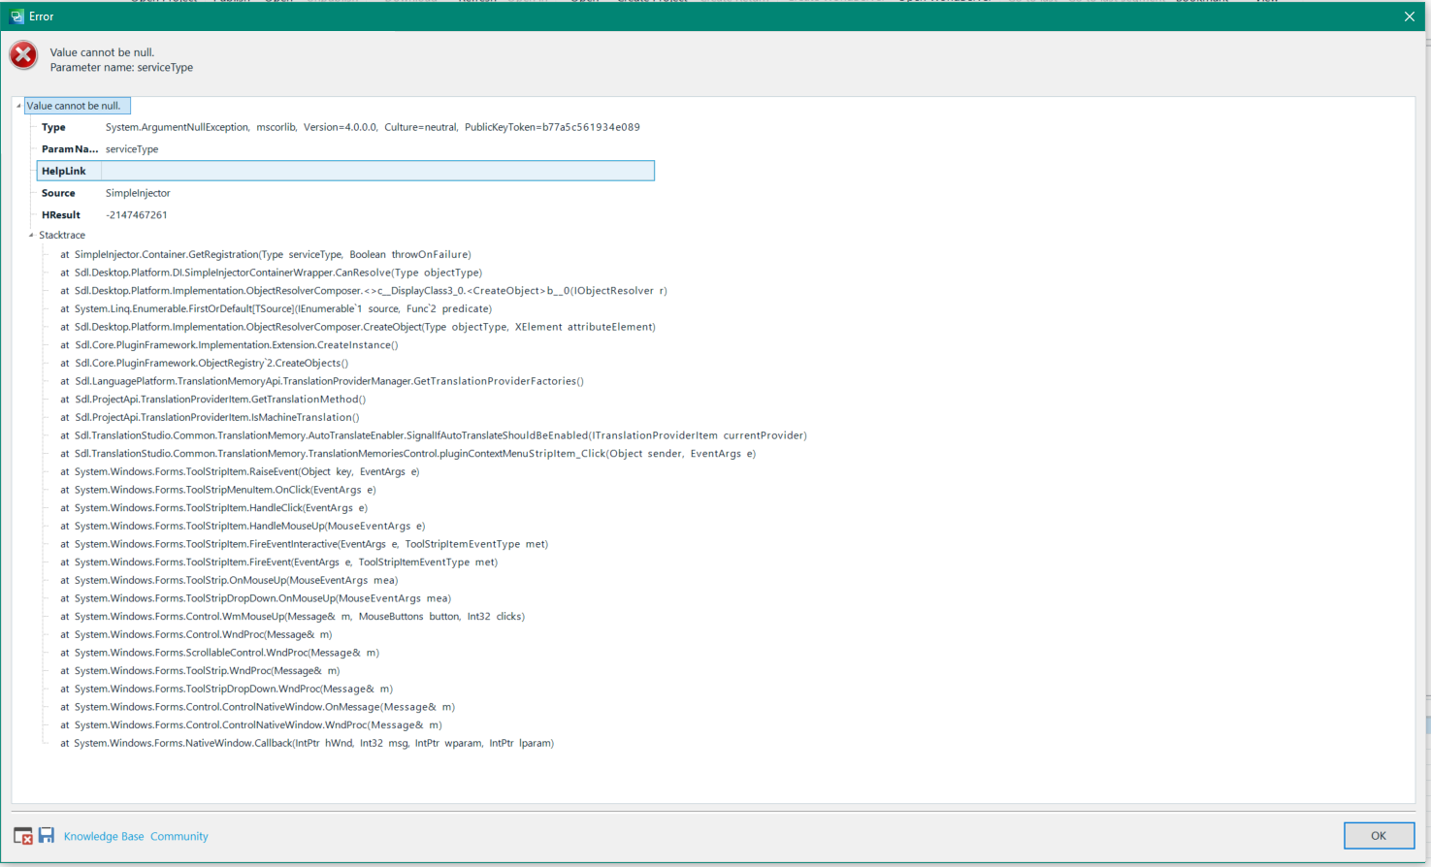Collapse the Stacktrace section
Image resolution: width=1431 pixels, height=867 pixels.
click(x=31, y=235)
